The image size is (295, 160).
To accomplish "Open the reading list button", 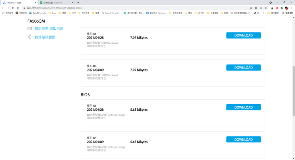I will tap(287, 13).
